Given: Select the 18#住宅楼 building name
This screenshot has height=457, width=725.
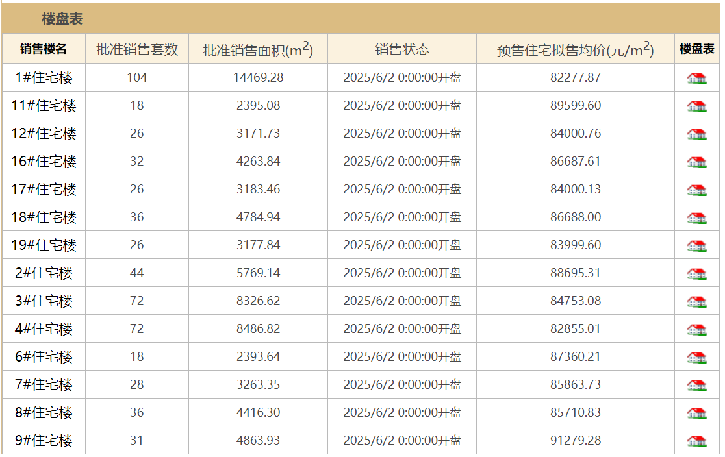Looking at the screenshot, I should [44, 217].
